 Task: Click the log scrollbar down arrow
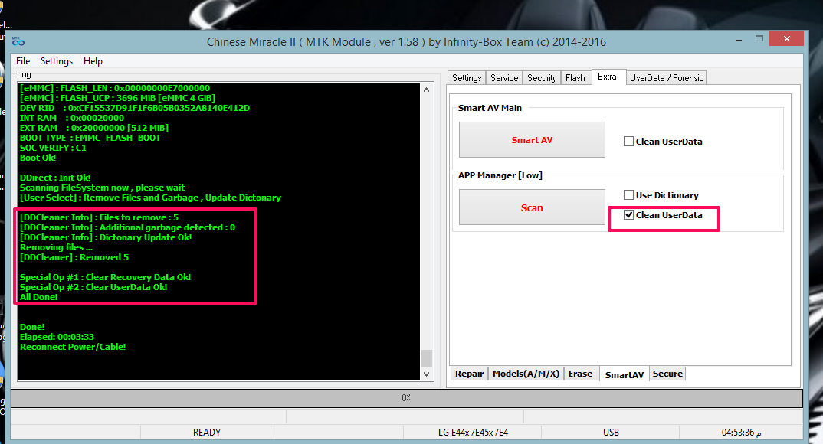point(426,374)
